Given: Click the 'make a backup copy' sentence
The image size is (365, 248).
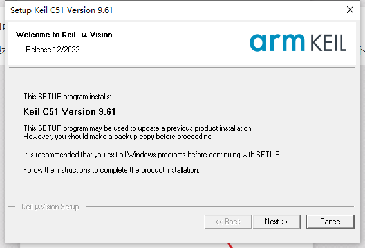Looking at the screenshot, I should click(118, 137).
